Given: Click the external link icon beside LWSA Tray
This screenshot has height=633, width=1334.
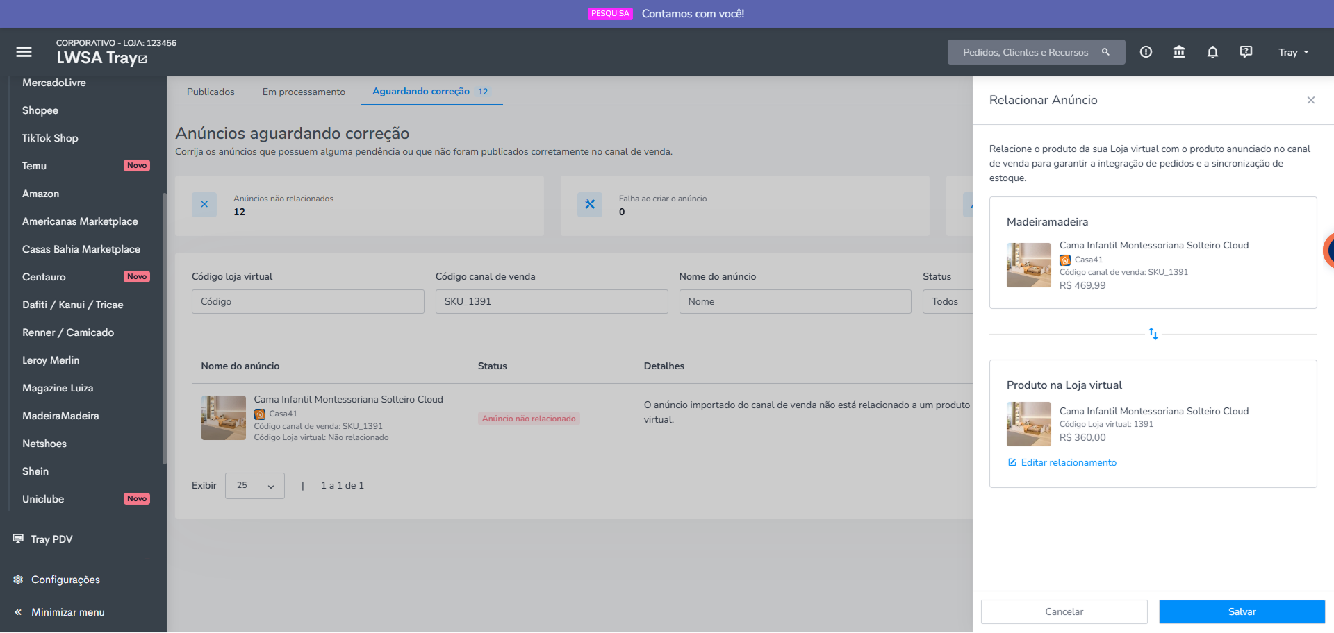Looking at the screenshot, I should coord(143,60).
